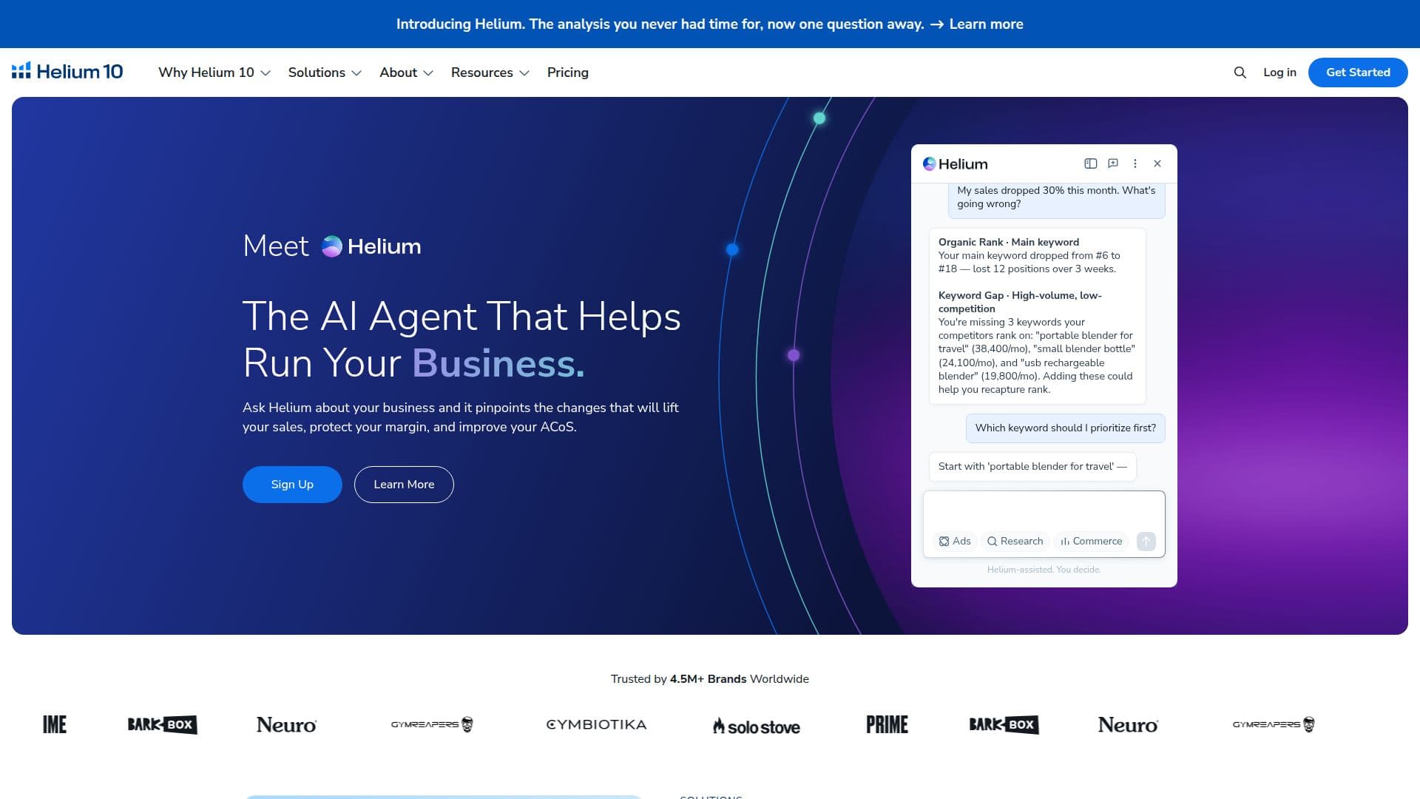Click the 'Keyword Gap · High-volume' heading
The width and height of the screenshot is (1420, 799).
pos(1020,302)
